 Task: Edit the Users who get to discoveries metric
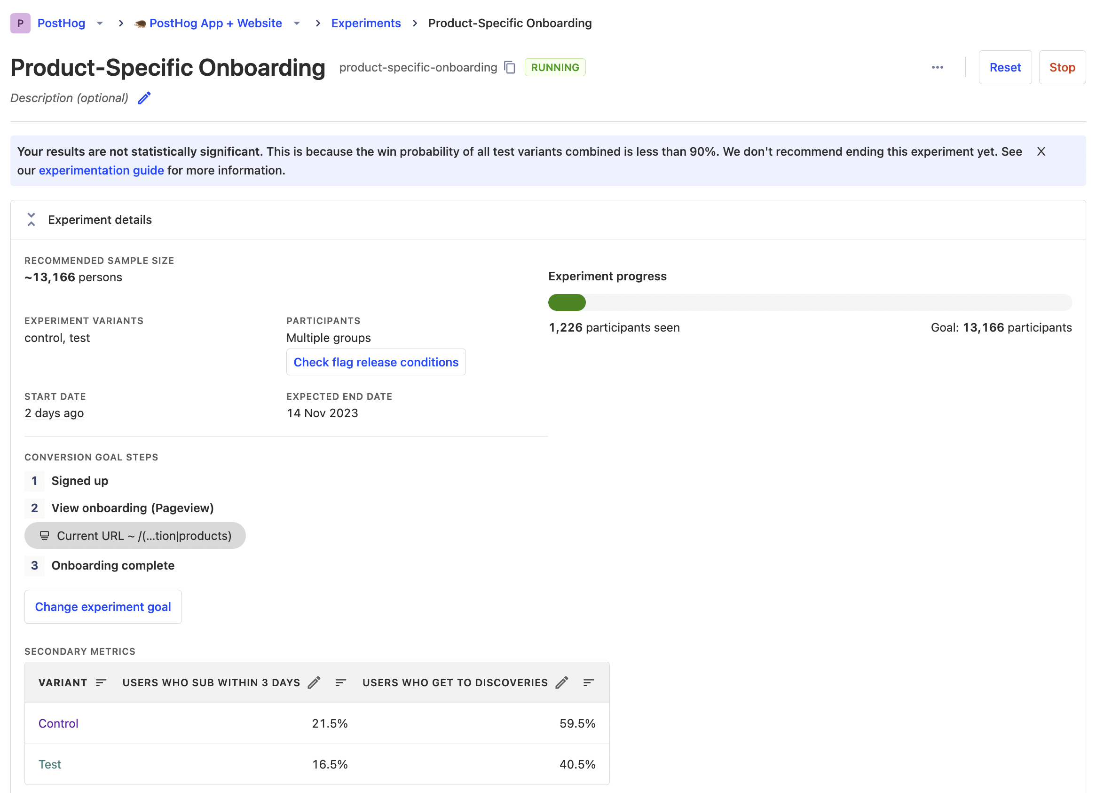(x=561, y=682)
